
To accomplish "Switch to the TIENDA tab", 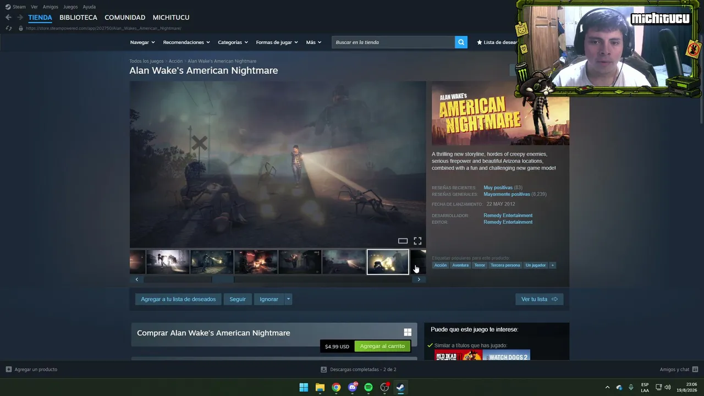I will click(x=40, y=18).
